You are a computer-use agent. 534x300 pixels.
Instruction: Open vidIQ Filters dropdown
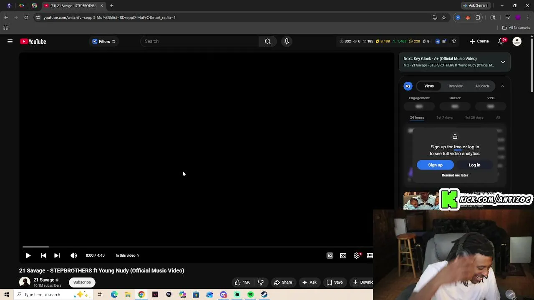[104, 41]
